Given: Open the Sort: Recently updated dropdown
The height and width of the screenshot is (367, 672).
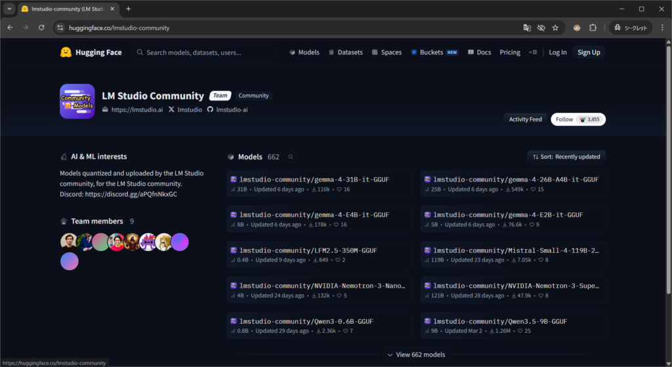Looking at the screenshot, I should (x=566, y=157).
